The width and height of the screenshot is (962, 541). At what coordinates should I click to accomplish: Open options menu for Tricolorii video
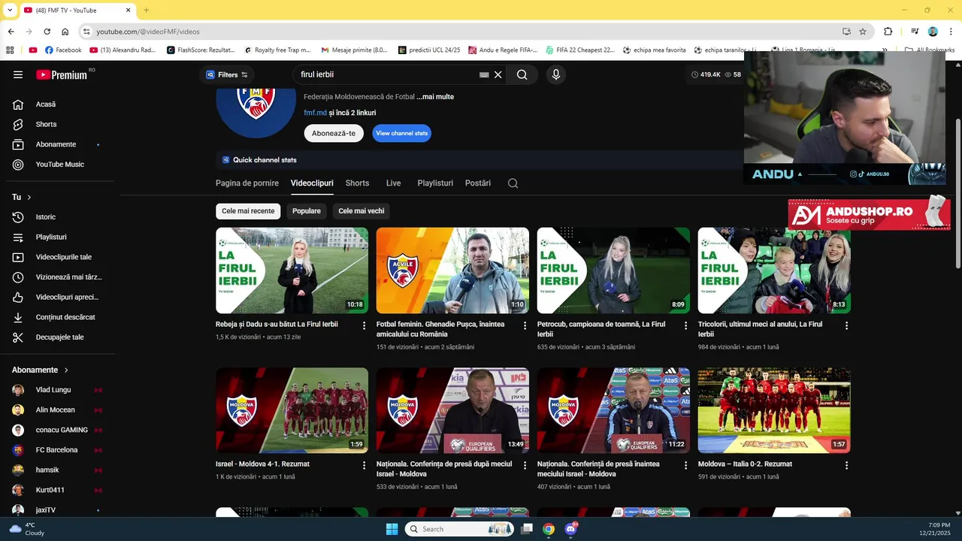(x=846, y=325)
